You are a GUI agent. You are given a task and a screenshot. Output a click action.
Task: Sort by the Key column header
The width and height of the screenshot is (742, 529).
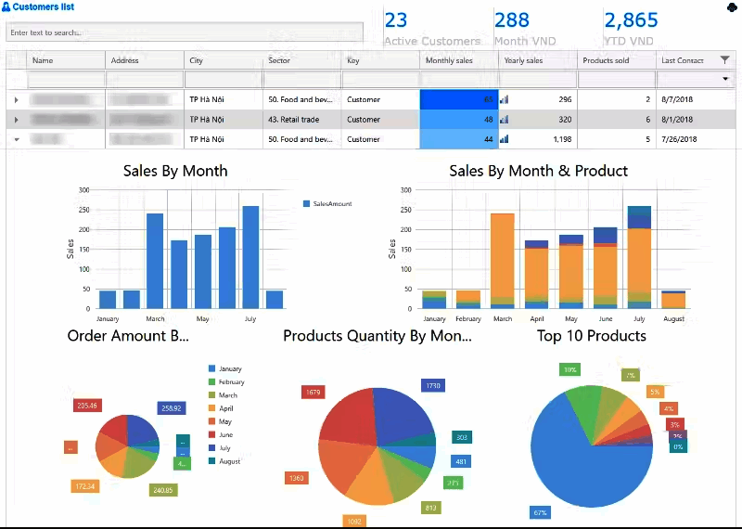tap(380, 60)
